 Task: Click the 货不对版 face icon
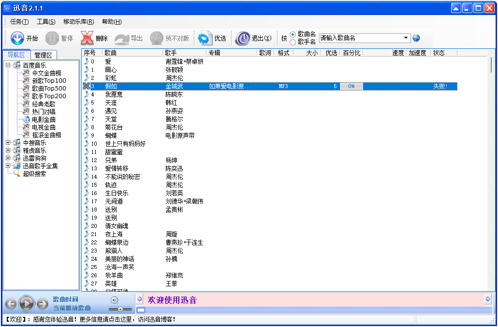(x=157, y=38)
